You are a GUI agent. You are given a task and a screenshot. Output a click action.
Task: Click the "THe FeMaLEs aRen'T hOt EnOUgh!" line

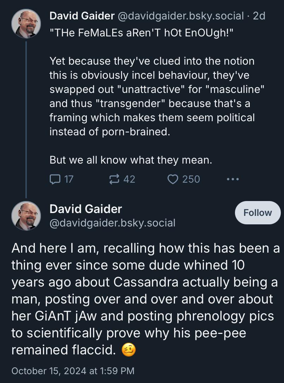click(141, 33)
